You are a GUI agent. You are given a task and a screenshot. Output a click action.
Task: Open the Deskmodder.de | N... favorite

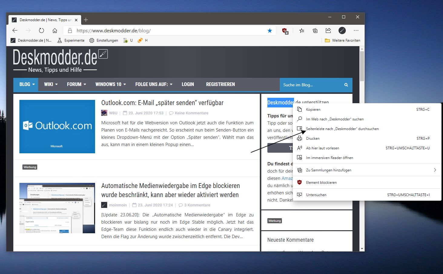[x=31, y=40]
